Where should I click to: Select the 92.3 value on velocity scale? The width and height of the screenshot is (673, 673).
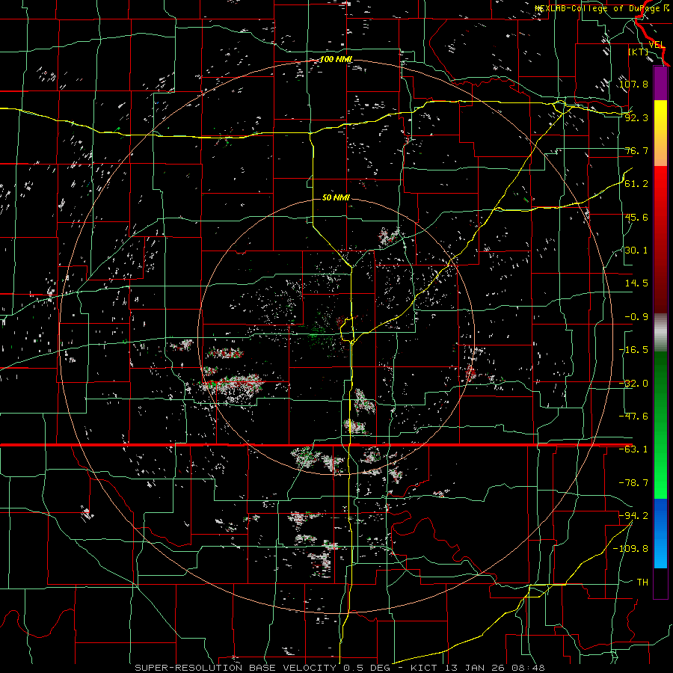pyautogui.click(x=636, y=117)
